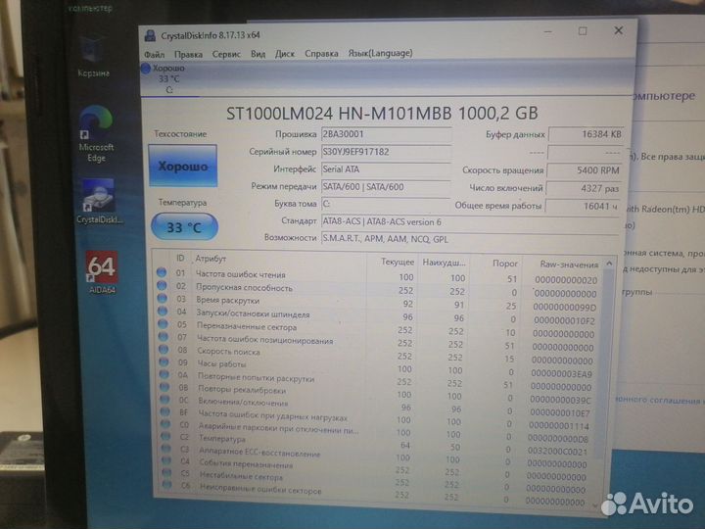This screenshot has height=529, width=705.
Task: Click the Общее время работы value 16041 ч
Action: 583,206
